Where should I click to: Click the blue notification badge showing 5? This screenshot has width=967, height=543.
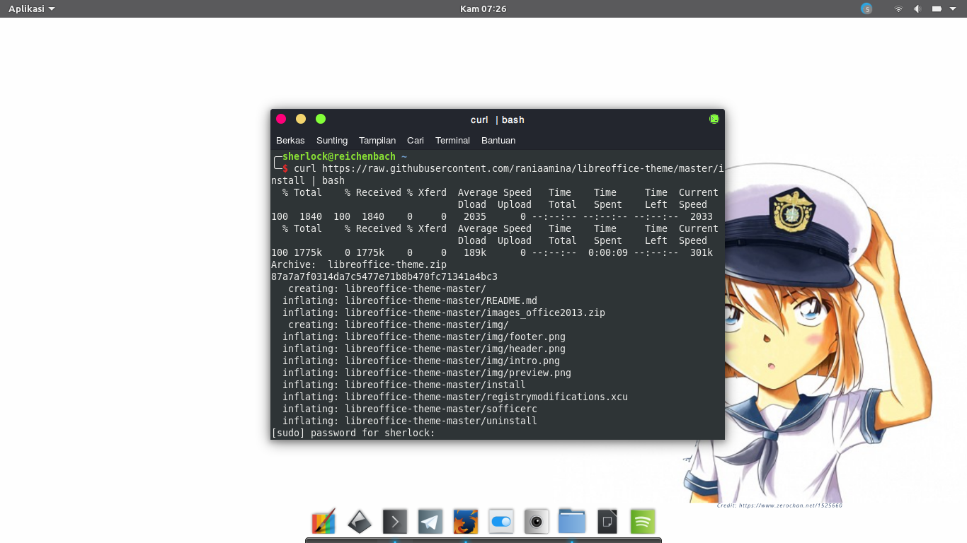(x=866, y=8)
